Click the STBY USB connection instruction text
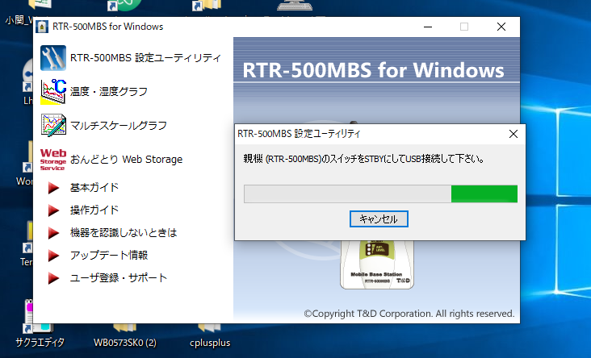Screen dimensions: 591x358 pyautogui.click(x=364, y=159)
